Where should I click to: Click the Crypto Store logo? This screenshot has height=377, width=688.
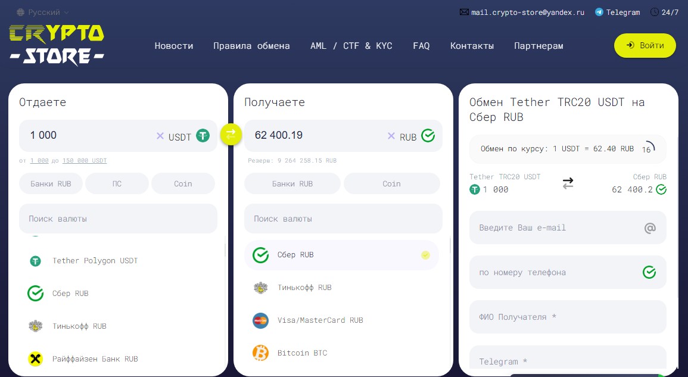point(57,45)
